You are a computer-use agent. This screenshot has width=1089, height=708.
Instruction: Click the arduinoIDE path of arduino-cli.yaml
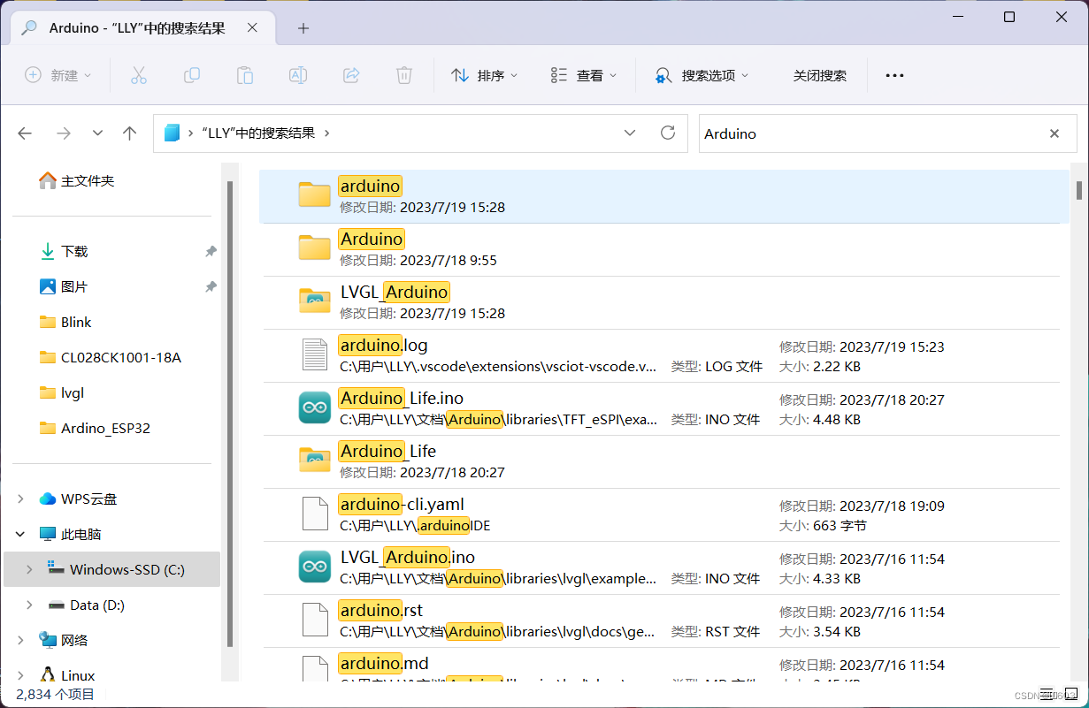[415, 525]
